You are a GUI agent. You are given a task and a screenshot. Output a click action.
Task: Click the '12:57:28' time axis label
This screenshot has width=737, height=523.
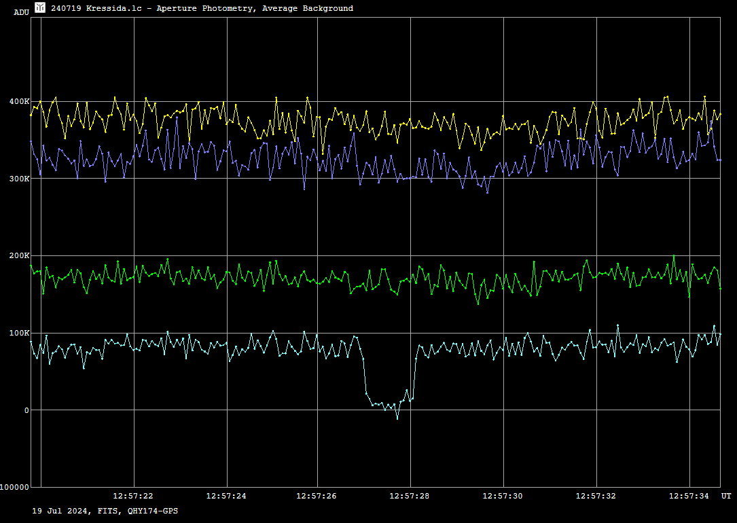(x=410, y=497)
